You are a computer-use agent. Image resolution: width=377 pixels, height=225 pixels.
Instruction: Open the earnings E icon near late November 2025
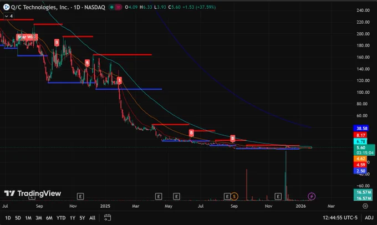(278, 197)
